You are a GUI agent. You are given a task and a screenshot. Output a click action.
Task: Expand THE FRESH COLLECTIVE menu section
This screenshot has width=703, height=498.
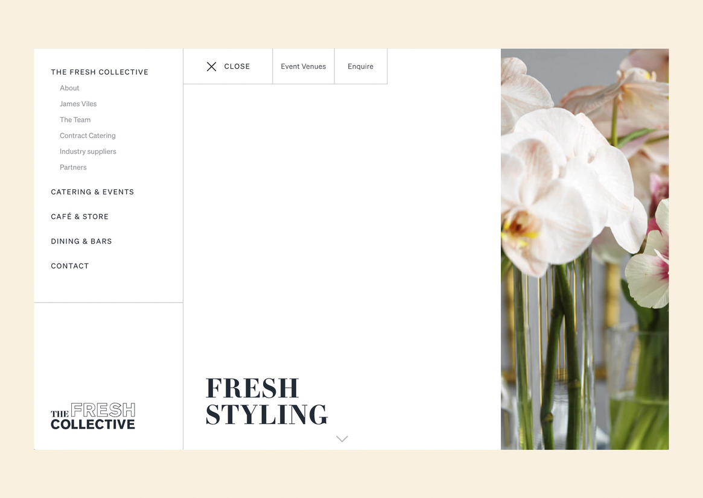100,72
